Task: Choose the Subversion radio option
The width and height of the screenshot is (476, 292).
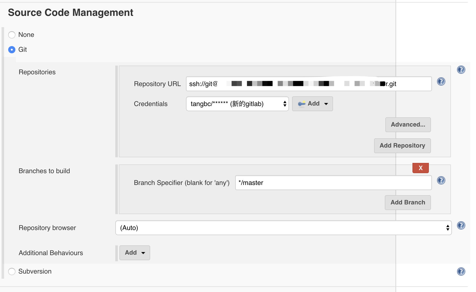Action: coord(12,272)
